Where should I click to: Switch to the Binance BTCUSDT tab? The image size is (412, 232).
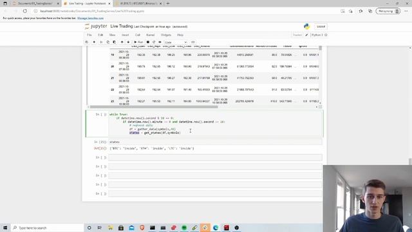point(138,3)
